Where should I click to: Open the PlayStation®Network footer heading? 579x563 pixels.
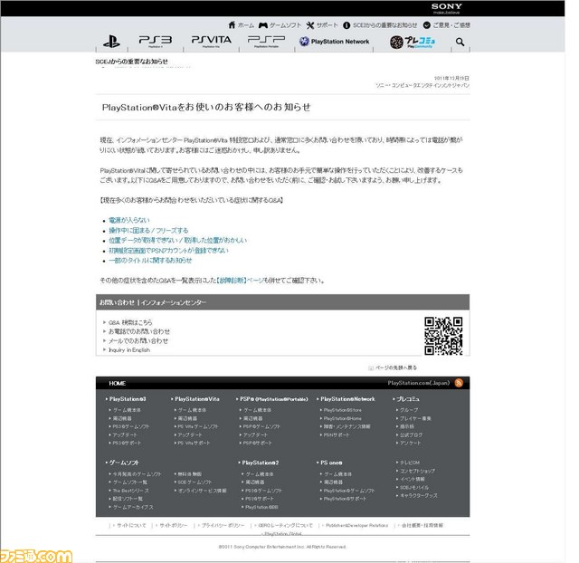(x=347, y=399)
